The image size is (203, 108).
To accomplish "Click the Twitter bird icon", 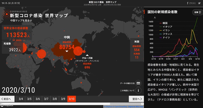I will (199, 3).
